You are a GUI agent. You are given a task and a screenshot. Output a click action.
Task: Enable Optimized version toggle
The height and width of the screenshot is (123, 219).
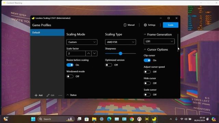point(108,65)
